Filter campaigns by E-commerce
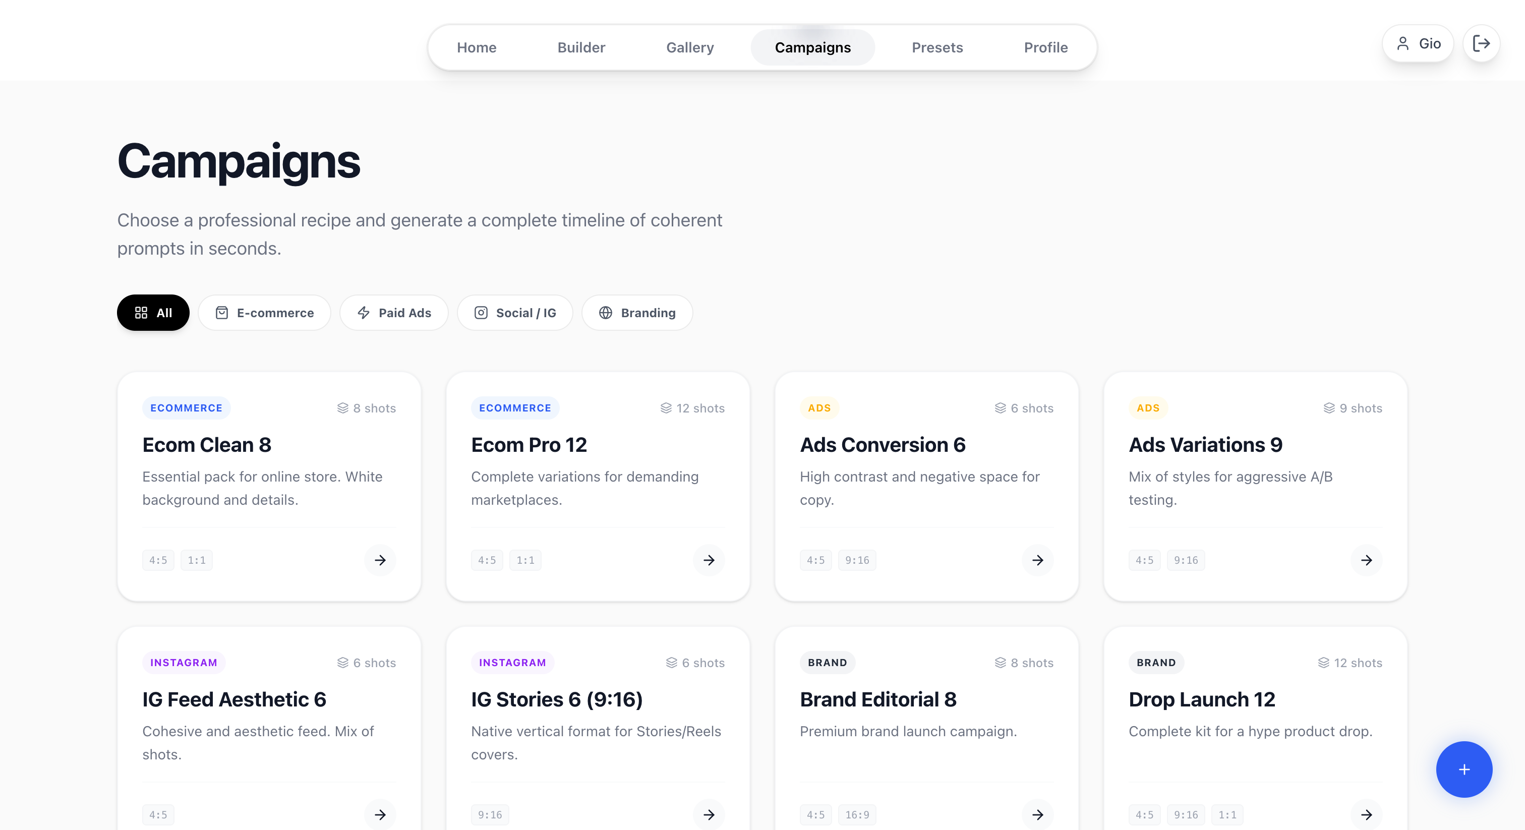This screenshot has width=1525, height=830. pyautogui.click(x=264, y=313)
